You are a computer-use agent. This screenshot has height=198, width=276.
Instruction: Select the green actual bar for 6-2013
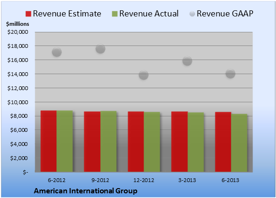[x=239, y=143]
